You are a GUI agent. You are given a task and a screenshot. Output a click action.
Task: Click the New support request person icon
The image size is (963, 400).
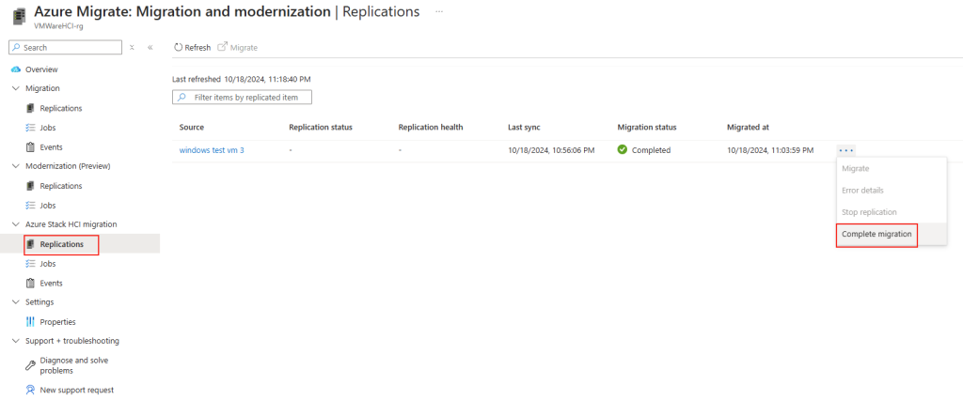coord(30,391)
